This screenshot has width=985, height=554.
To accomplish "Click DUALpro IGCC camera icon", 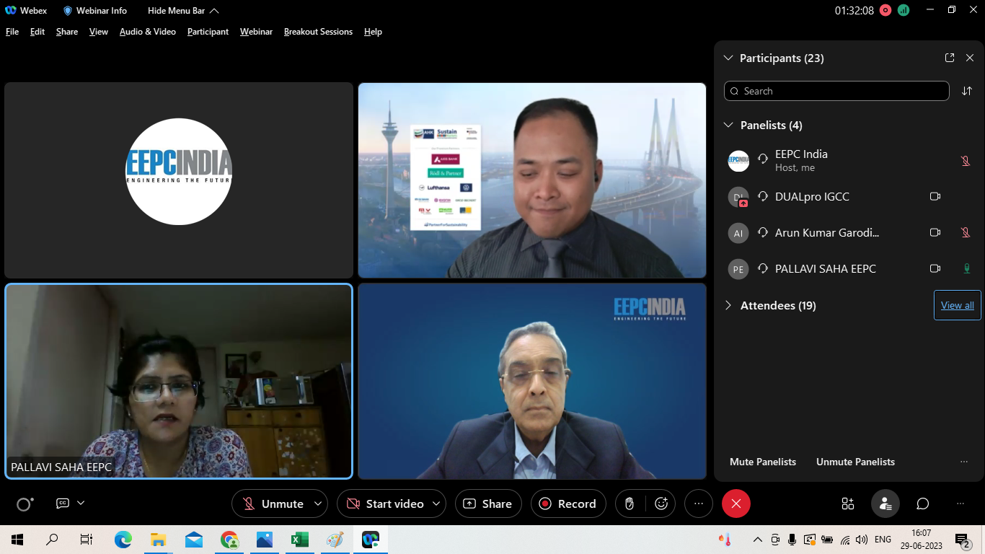I will pos(935,196).
